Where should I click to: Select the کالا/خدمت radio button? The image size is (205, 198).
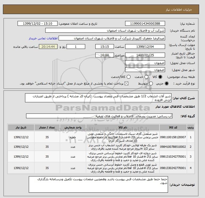tap(129, 77)
